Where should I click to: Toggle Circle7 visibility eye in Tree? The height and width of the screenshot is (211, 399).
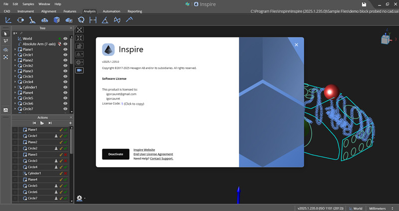pos(65,109)
